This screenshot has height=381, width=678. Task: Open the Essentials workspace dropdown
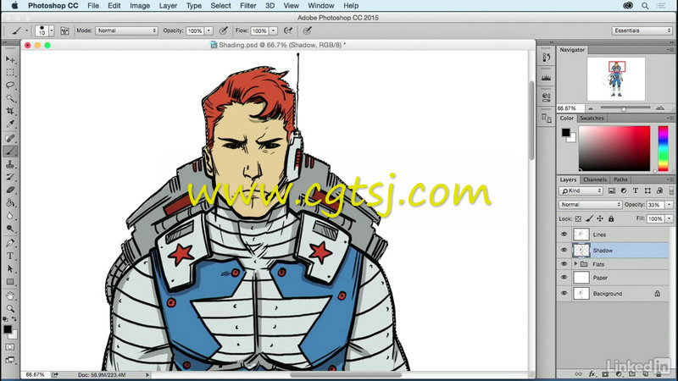tap(642, 30)
